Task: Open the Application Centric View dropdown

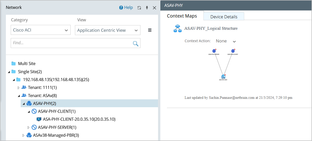Action: point(108,30)
